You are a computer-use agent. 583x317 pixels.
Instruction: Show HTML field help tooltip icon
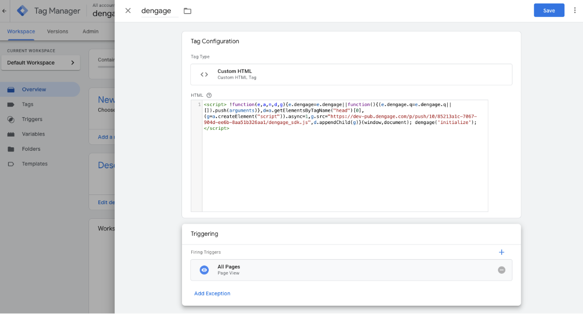(209, 95)
